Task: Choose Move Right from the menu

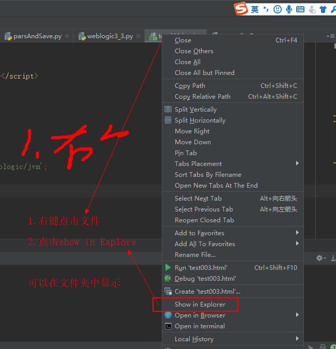Action: point(233,131)
